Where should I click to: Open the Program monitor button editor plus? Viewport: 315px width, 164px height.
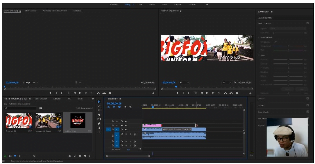pos(250,93)
